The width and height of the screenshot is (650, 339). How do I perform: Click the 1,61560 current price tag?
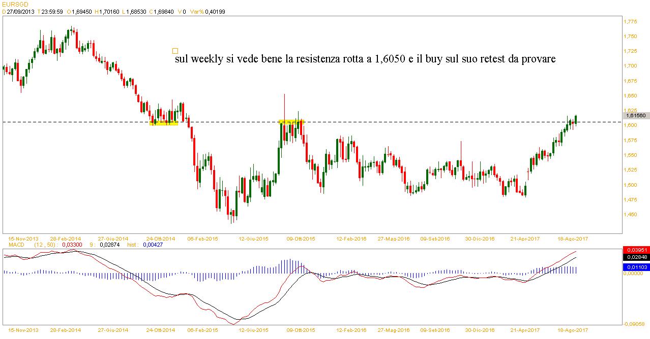click(x=636, y=116)
